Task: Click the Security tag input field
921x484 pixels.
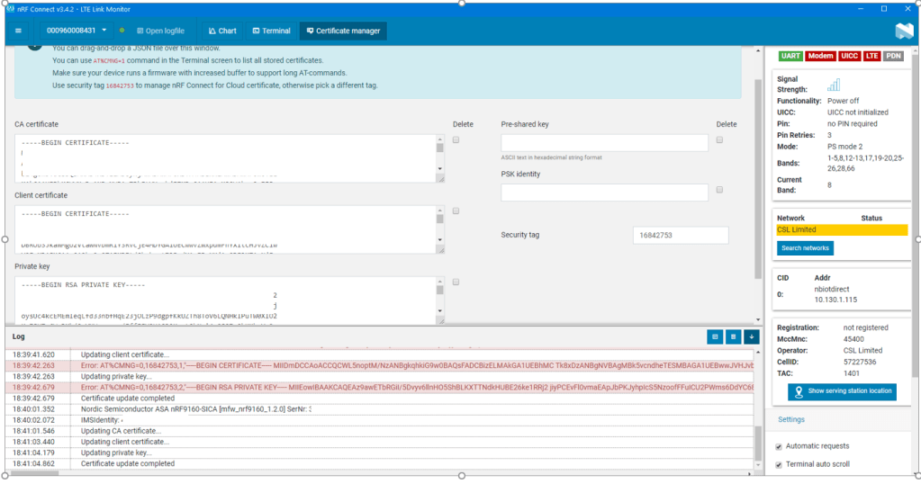Action: pos(680,235)
